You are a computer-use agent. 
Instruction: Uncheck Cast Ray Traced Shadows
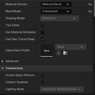pos(42,39)
